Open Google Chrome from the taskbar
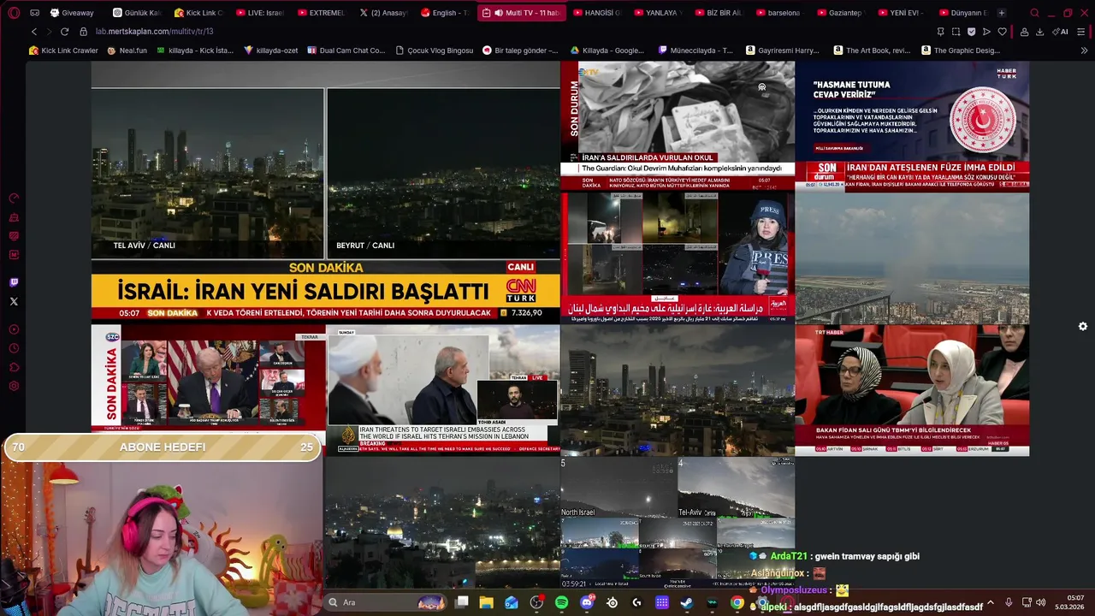1095x616 pixels. (737, 602)
